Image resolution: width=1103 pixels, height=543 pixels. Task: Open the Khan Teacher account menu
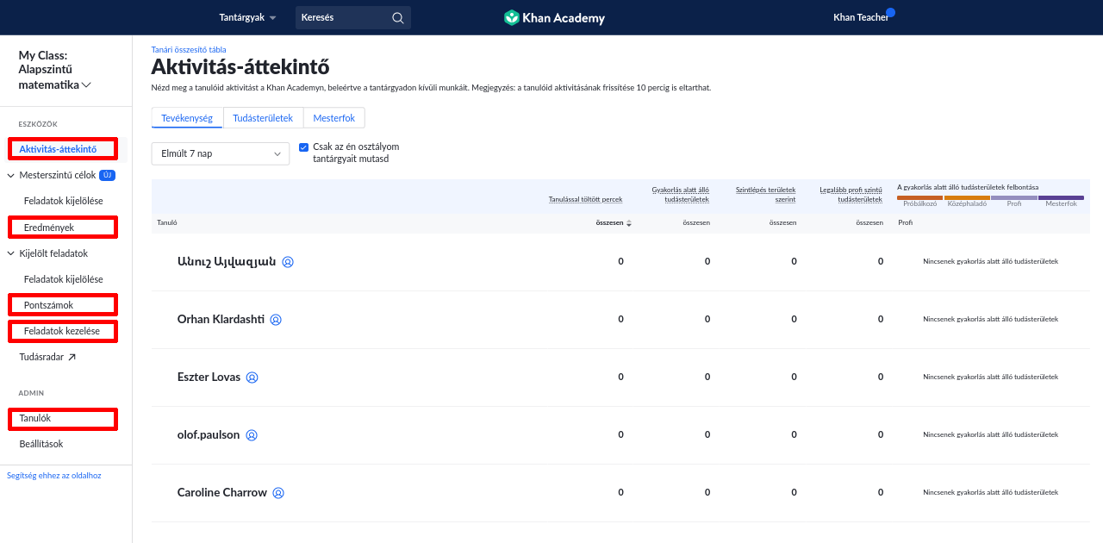(x=861, y=17)
